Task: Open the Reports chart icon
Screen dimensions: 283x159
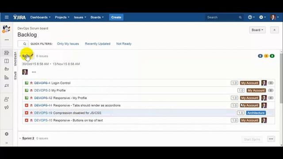Action: click(x=7, y=77)
